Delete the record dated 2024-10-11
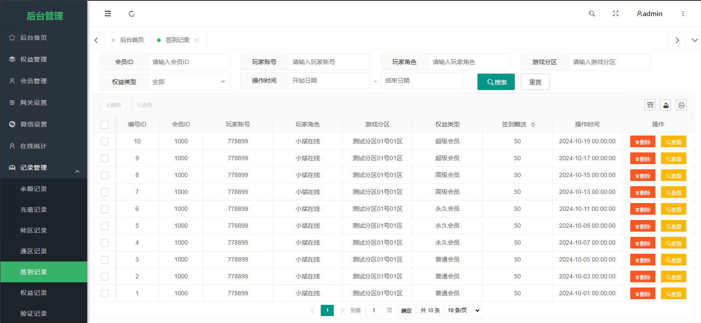This screenshot has height=323, width=701. pos(643,209)
